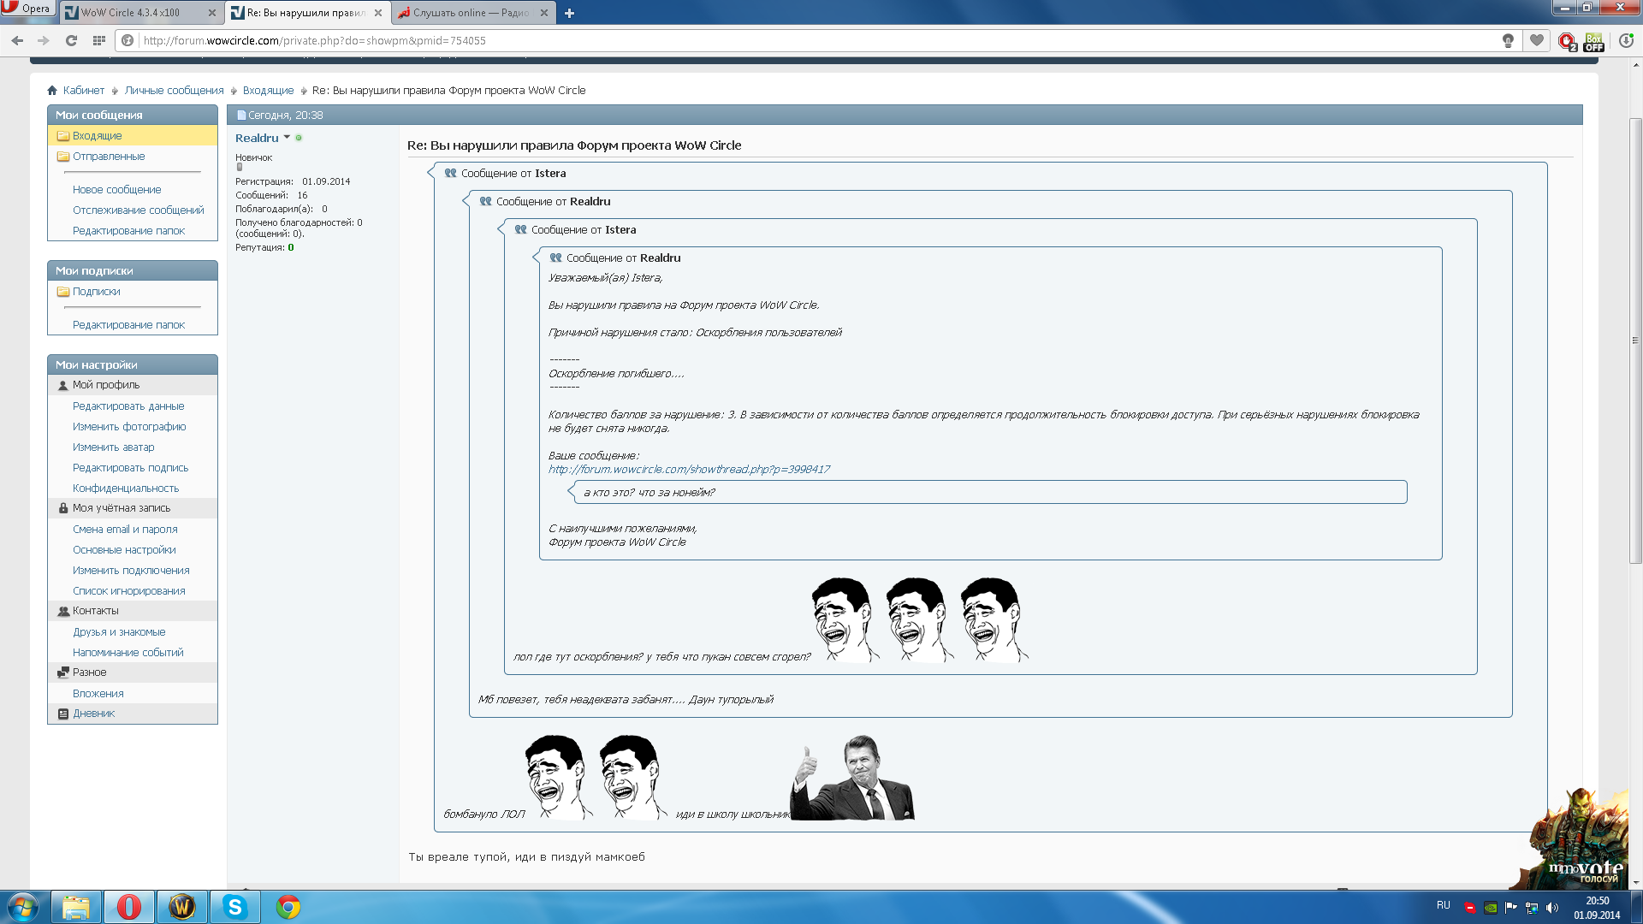Screen dimensions: 1643x924
Task: Click the Opera Speed Dial grid icon
Action: click(x=98, y=40)
